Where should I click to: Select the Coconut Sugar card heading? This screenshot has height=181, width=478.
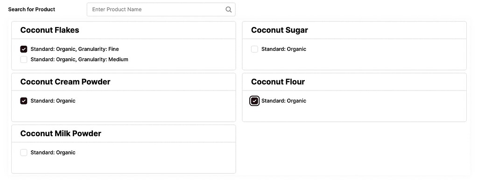[x=280, y=30]
